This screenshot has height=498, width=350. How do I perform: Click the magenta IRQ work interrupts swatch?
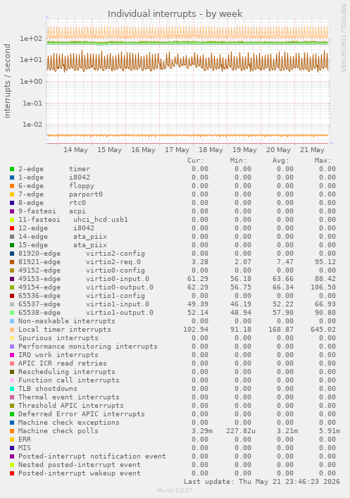pyautogui.click(x=12, y=355)
